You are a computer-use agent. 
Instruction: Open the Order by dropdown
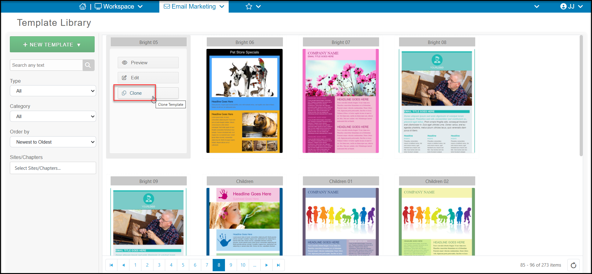click(x=53, y=142)
